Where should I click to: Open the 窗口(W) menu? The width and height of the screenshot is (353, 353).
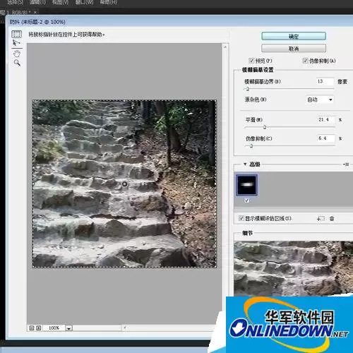click(84, 2)
